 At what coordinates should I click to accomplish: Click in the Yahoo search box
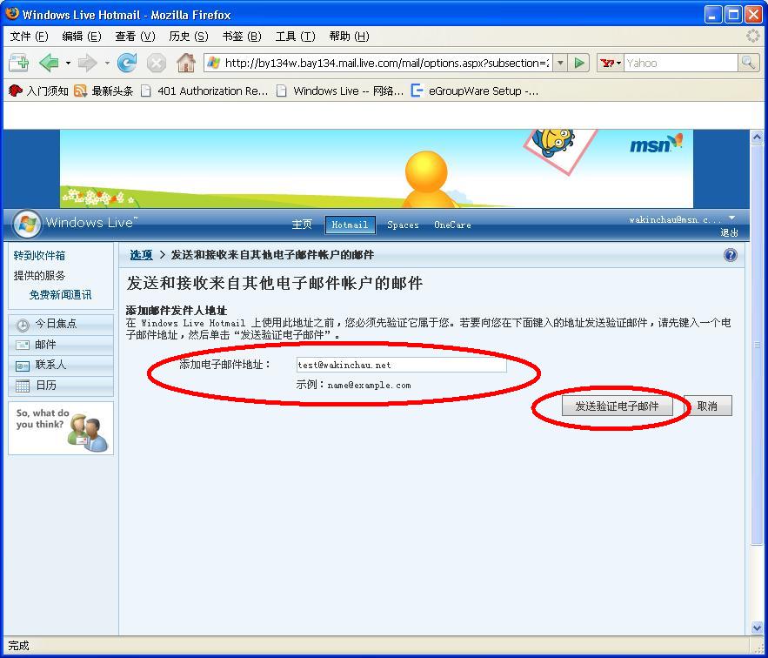(x=681, y=63)
